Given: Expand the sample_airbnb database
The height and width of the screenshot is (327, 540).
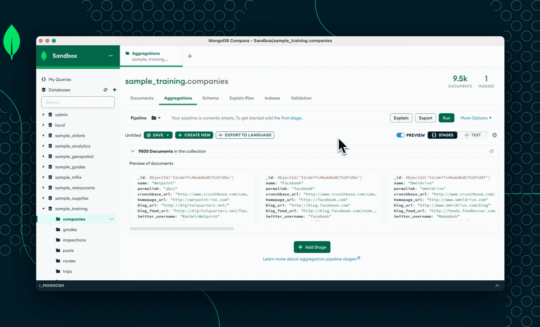Looking at the screenshot, I should pyautogui.click(x=43, y=136).
